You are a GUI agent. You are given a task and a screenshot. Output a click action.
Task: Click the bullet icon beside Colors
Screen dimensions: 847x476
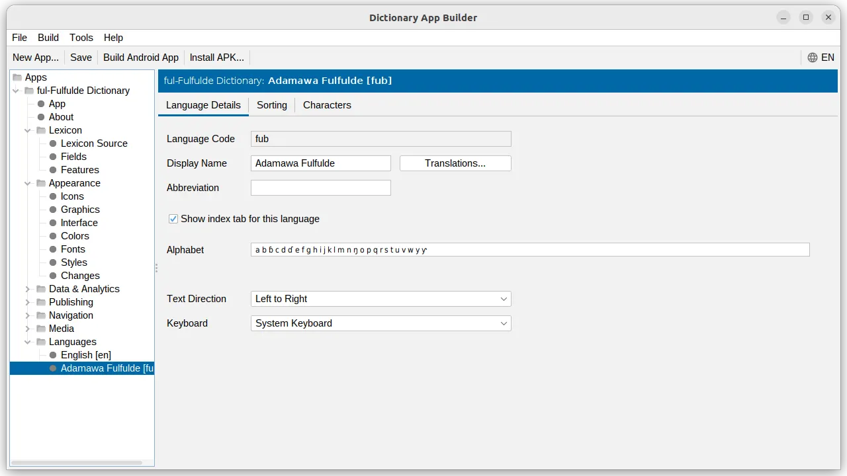point(53,236)
